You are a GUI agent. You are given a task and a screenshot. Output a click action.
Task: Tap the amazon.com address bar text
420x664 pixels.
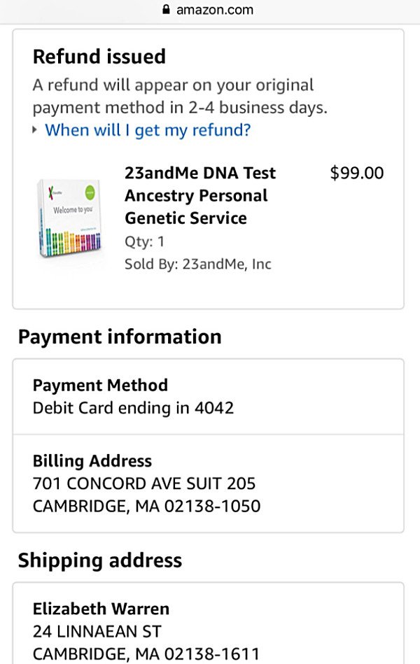tap(214, 9)
